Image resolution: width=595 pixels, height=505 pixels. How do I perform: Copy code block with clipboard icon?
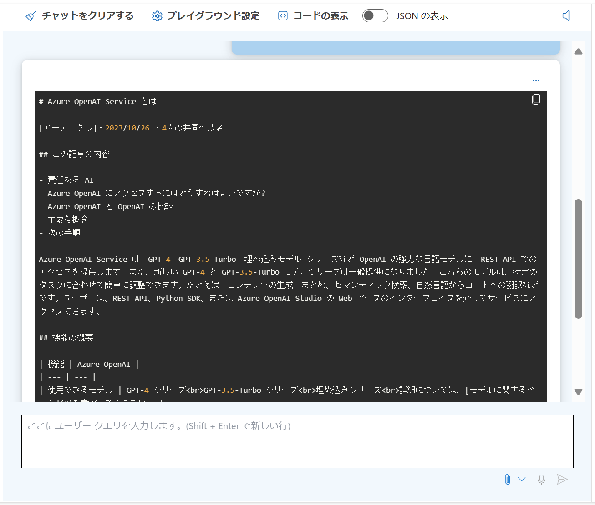point(536,99)
